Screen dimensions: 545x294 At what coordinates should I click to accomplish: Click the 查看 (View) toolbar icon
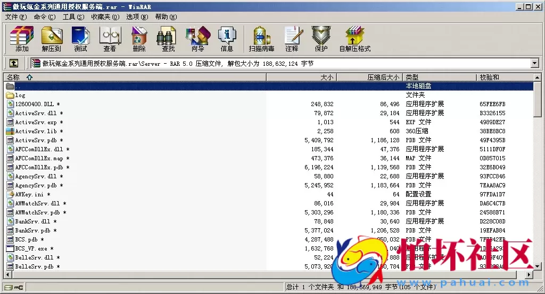tap(110, 39)
